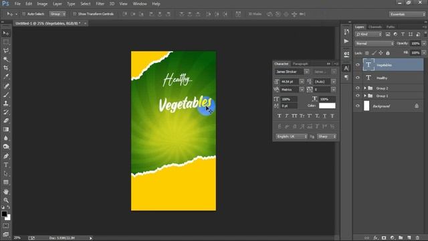The image size is (428, 241).
Task: Open the Filter menu
Action: (x=100, y=4)
